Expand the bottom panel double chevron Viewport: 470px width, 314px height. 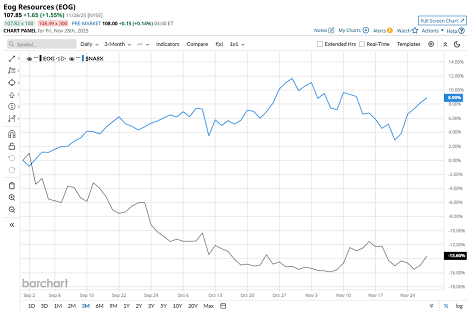click(x=431, y=306)
